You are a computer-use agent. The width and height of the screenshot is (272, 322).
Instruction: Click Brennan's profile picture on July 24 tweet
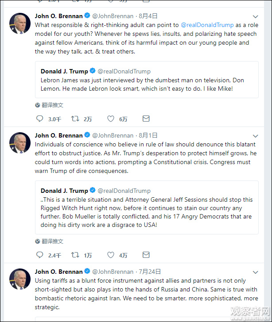click(20, 279)
